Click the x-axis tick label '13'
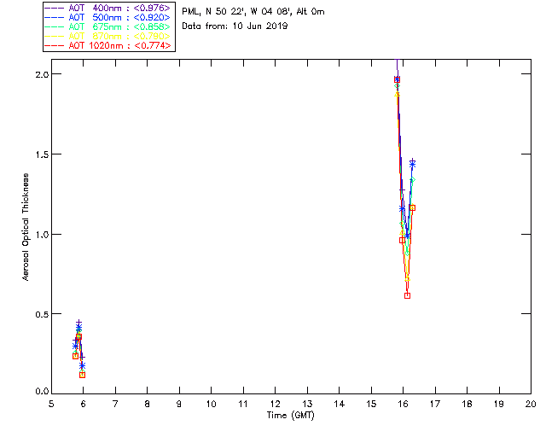Image resolution: width=546 pixels, height=437 pixels. [307, 404]
